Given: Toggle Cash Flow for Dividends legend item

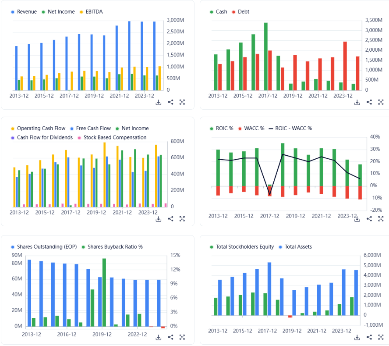Looking at the screenshot, I should pyautogui.click(x=42, y=138).
